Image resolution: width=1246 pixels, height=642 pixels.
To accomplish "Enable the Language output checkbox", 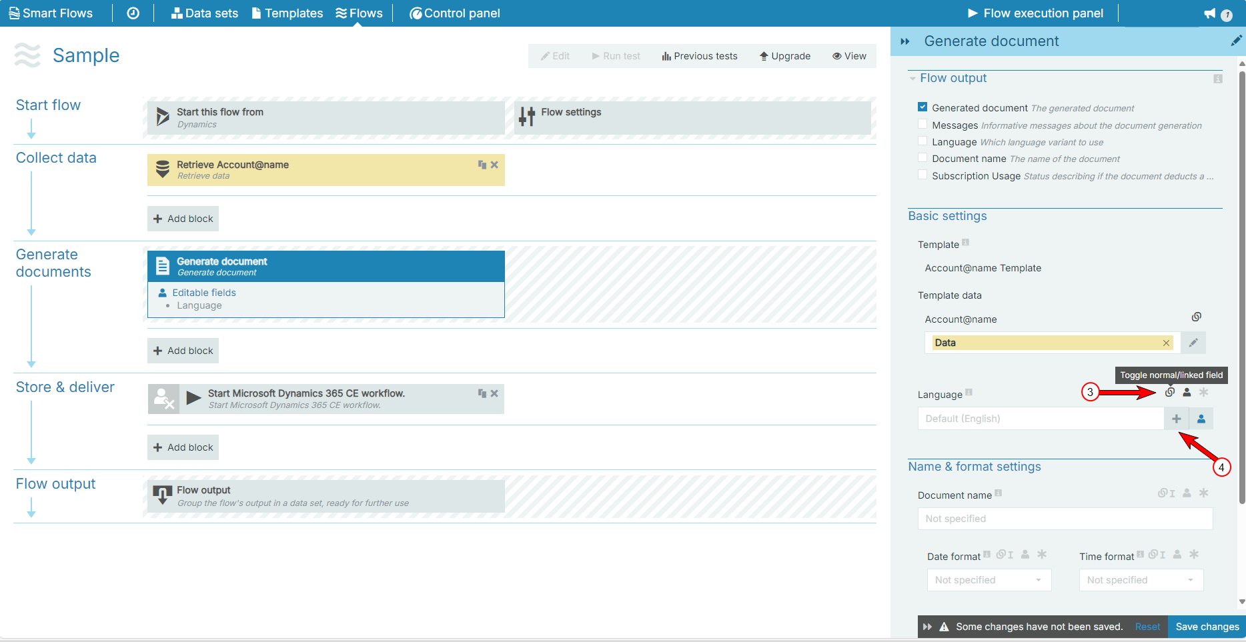I will pos(922,141).
